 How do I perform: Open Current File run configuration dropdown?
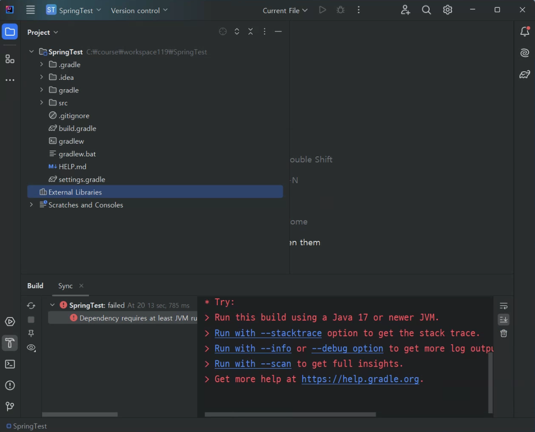coord(285,10)
